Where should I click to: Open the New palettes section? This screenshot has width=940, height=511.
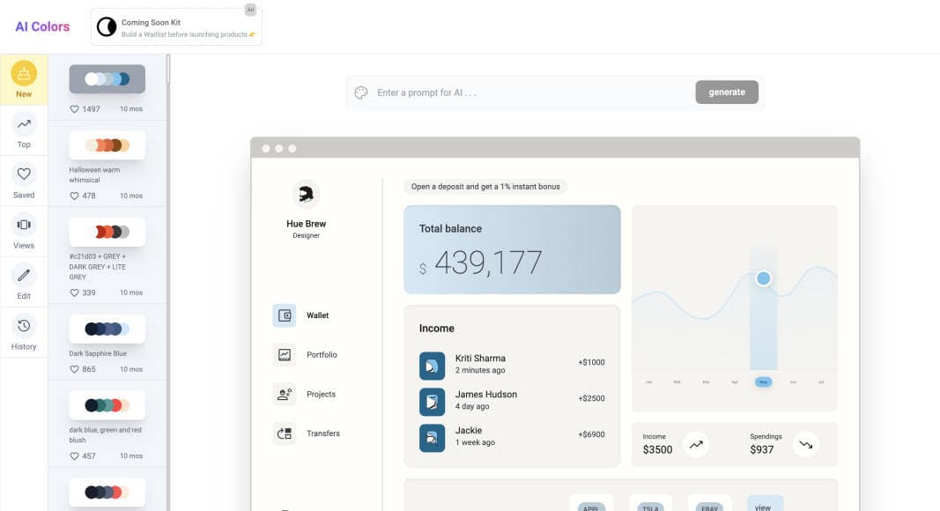pos(24,79)
